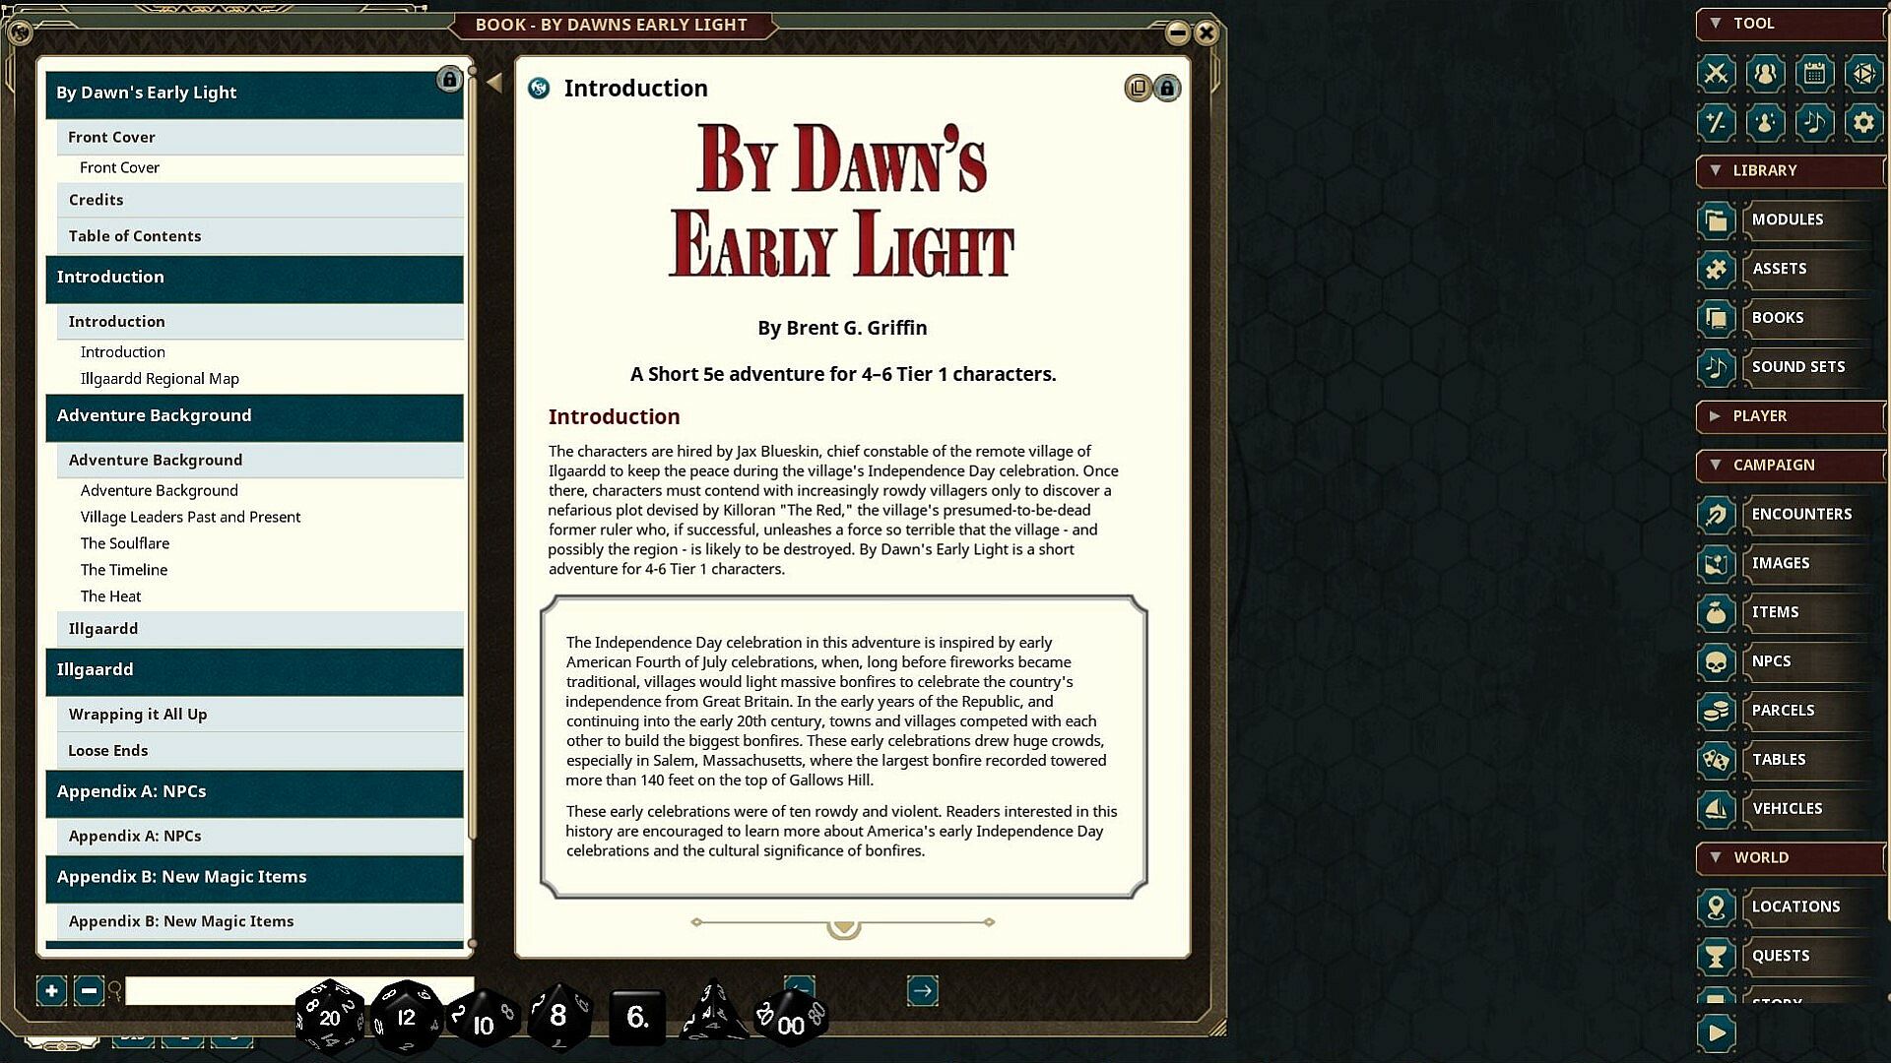The width and height of the screenshot is (1891, 1063).
Task: Roll the d20 die
Action: 329,1018
